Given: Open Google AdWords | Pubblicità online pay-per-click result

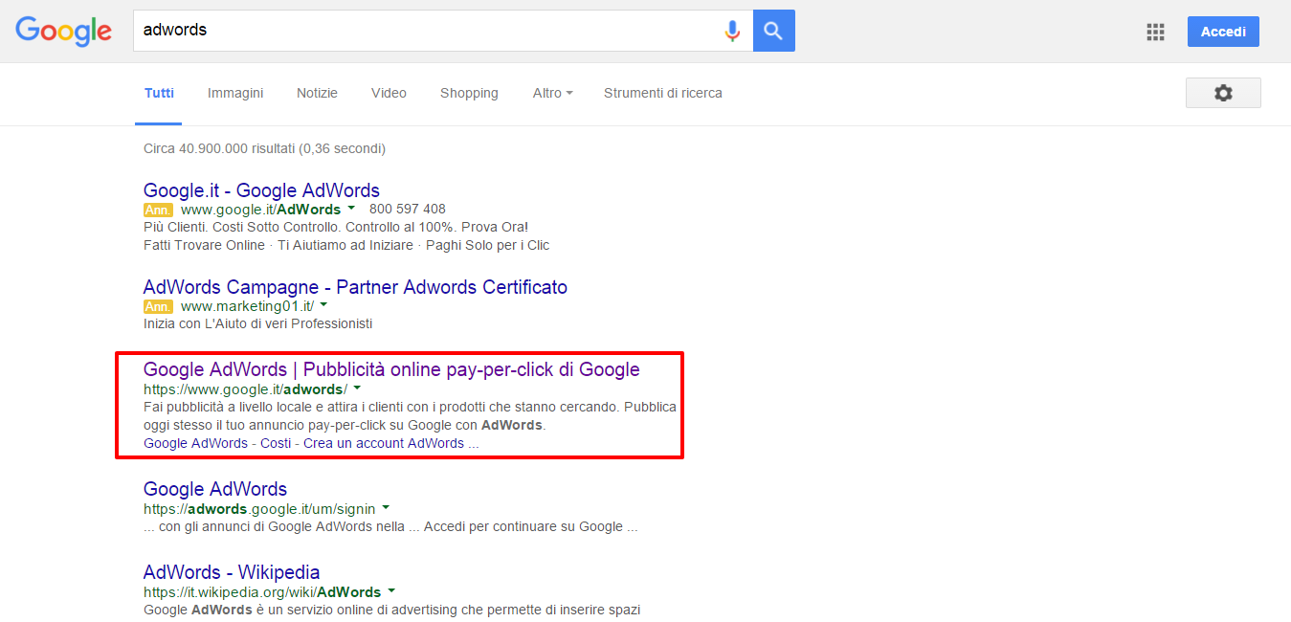Looking at the screenshot, I should click(x=391, y=369).
